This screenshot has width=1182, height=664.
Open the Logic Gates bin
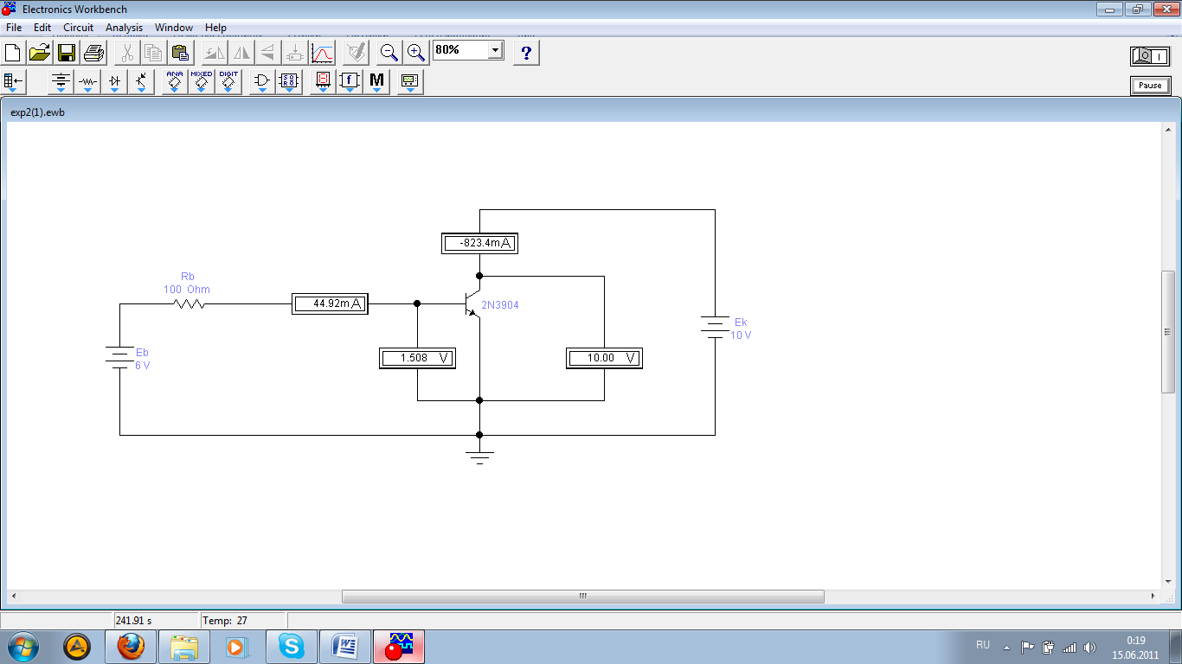click(x=262, y=83)
